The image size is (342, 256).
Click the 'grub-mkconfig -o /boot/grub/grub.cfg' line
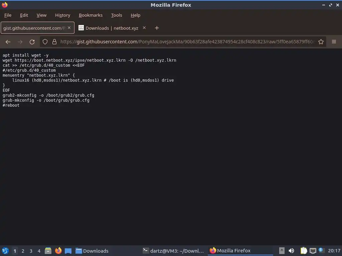click(46, 100)
